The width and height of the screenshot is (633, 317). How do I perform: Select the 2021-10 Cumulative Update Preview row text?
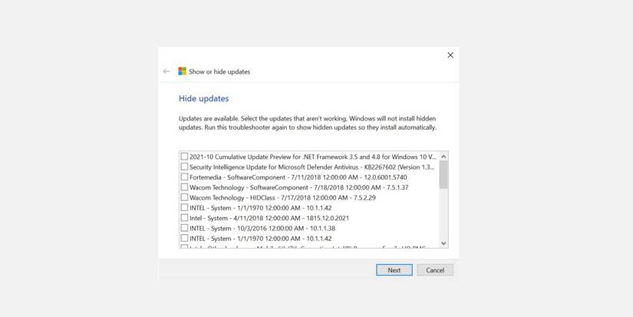pos(313,157)
